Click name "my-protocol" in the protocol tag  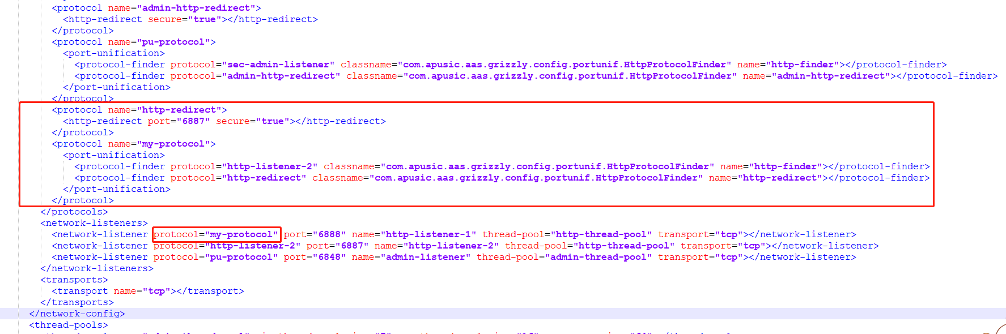coord(173,144)
